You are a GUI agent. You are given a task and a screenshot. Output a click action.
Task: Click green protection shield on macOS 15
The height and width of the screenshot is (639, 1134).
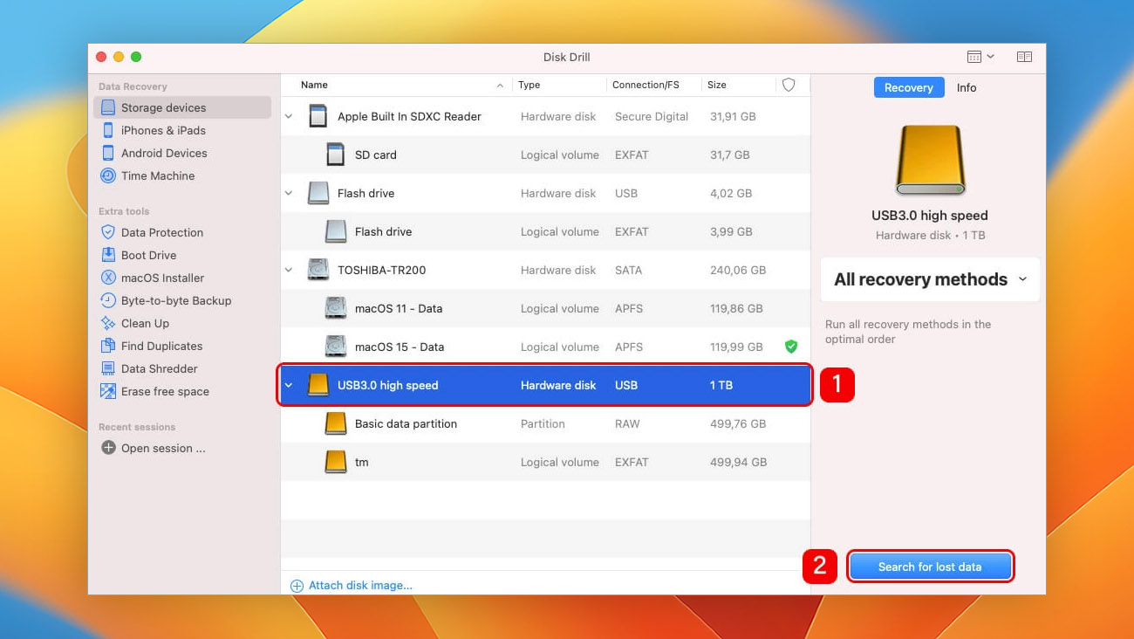(791, 347)
